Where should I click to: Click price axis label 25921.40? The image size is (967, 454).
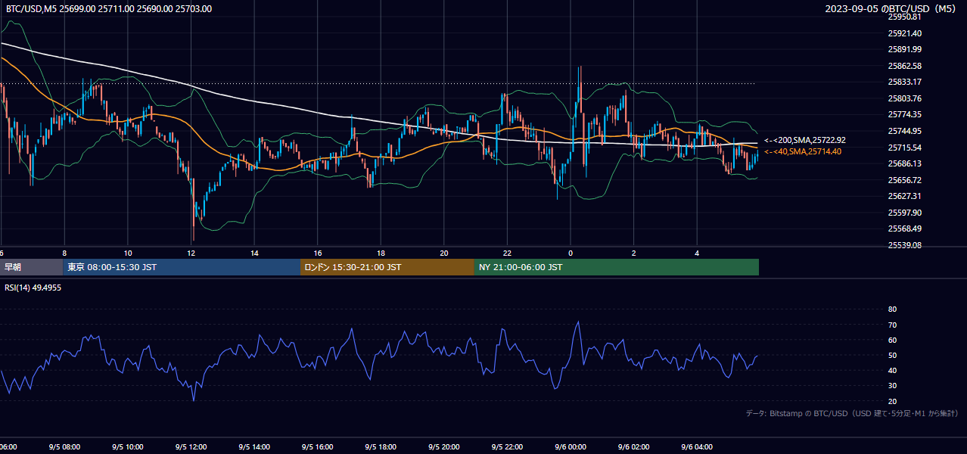coord(905,33)
